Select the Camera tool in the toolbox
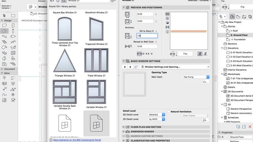This screenshot has height=142, width=253. tap(13, 100)
